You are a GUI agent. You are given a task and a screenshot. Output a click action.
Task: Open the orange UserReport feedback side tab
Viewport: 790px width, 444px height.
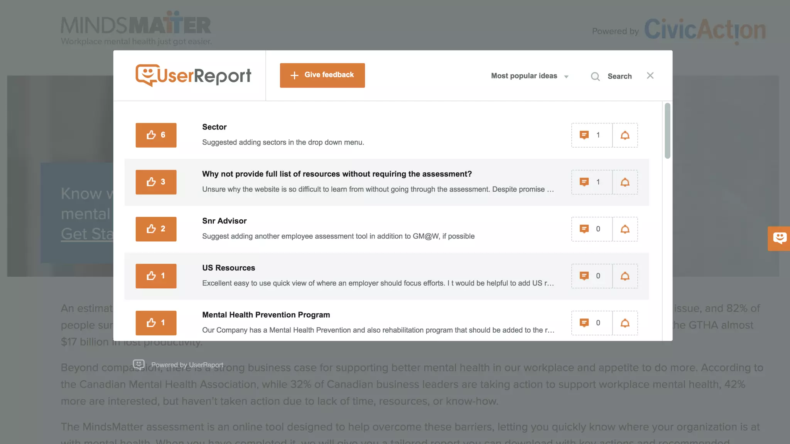click(x=779, y=238)
